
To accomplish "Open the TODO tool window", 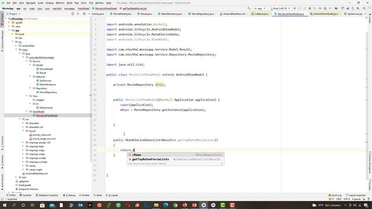I will coord(11,195).
